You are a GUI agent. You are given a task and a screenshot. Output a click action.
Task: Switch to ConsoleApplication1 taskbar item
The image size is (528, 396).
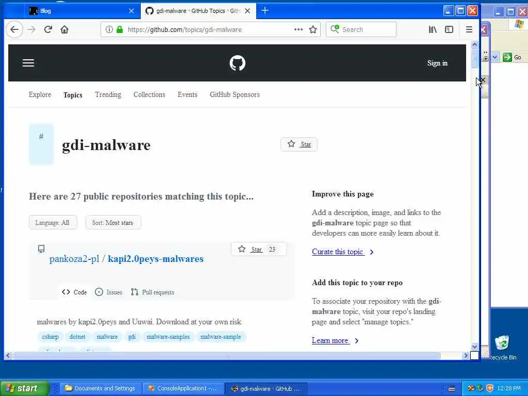(183, 388)
